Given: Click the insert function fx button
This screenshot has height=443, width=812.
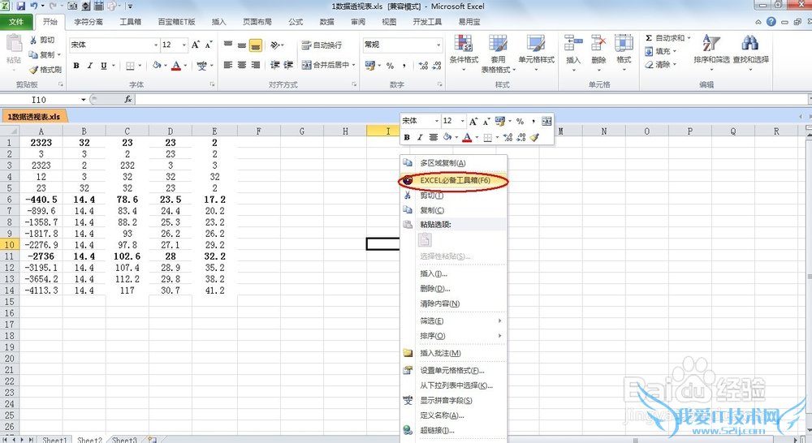Looking at the screenshot, I should 128,99.
